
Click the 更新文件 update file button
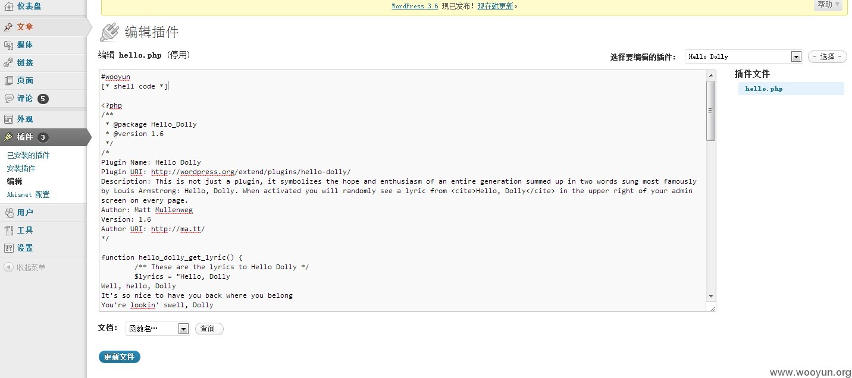point(120,357)
